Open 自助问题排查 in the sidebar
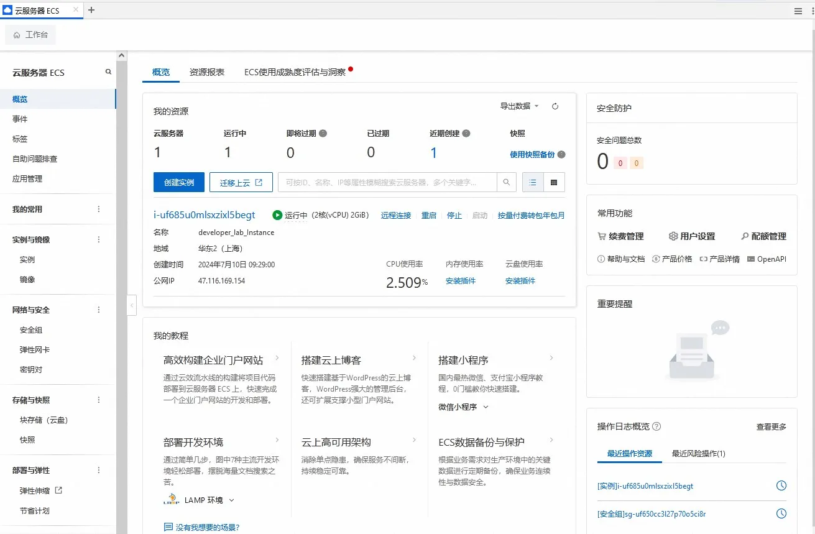815x534 pixels. 35,159
